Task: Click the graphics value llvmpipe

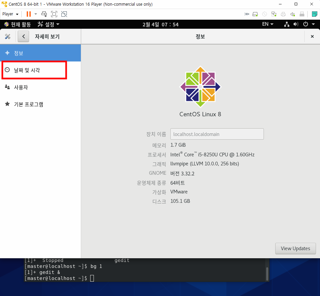Action: (205, 164)
